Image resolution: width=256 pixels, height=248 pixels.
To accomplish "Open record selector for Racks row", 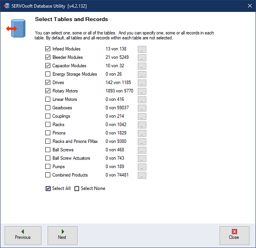I will click(x=142, y=125).
